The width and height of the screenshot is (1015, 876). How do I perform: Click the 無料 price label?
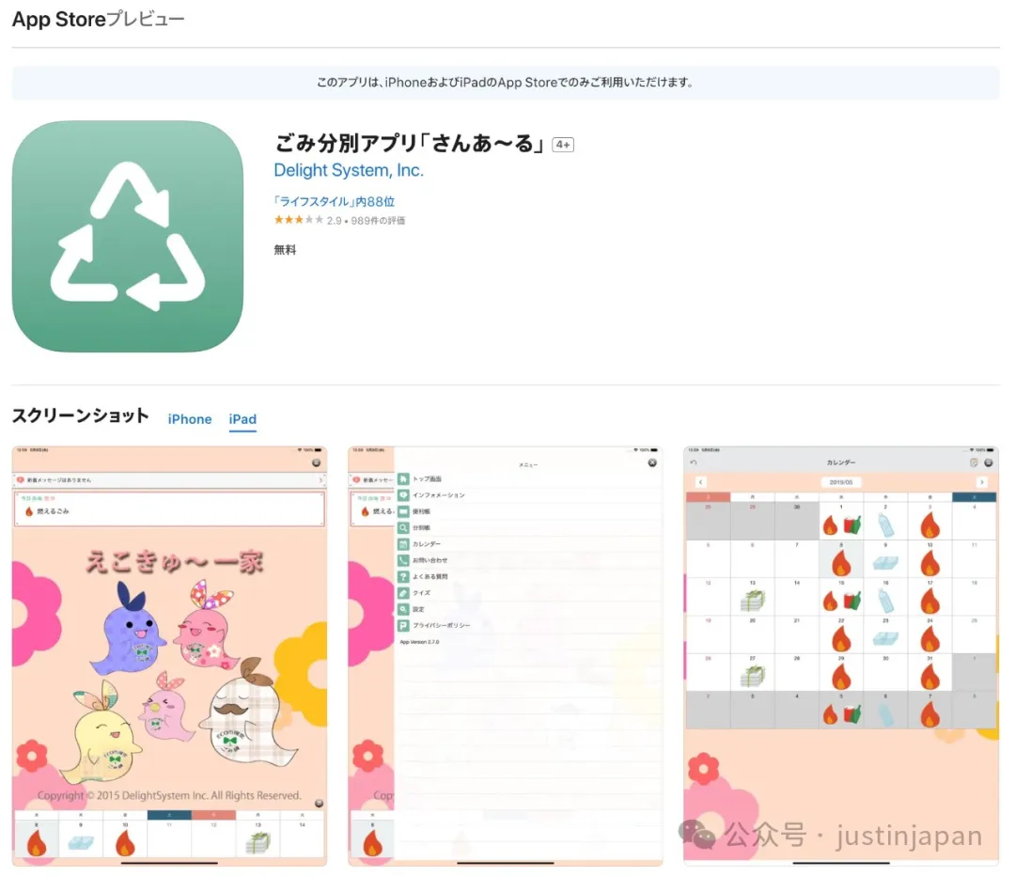pos(285,250)
